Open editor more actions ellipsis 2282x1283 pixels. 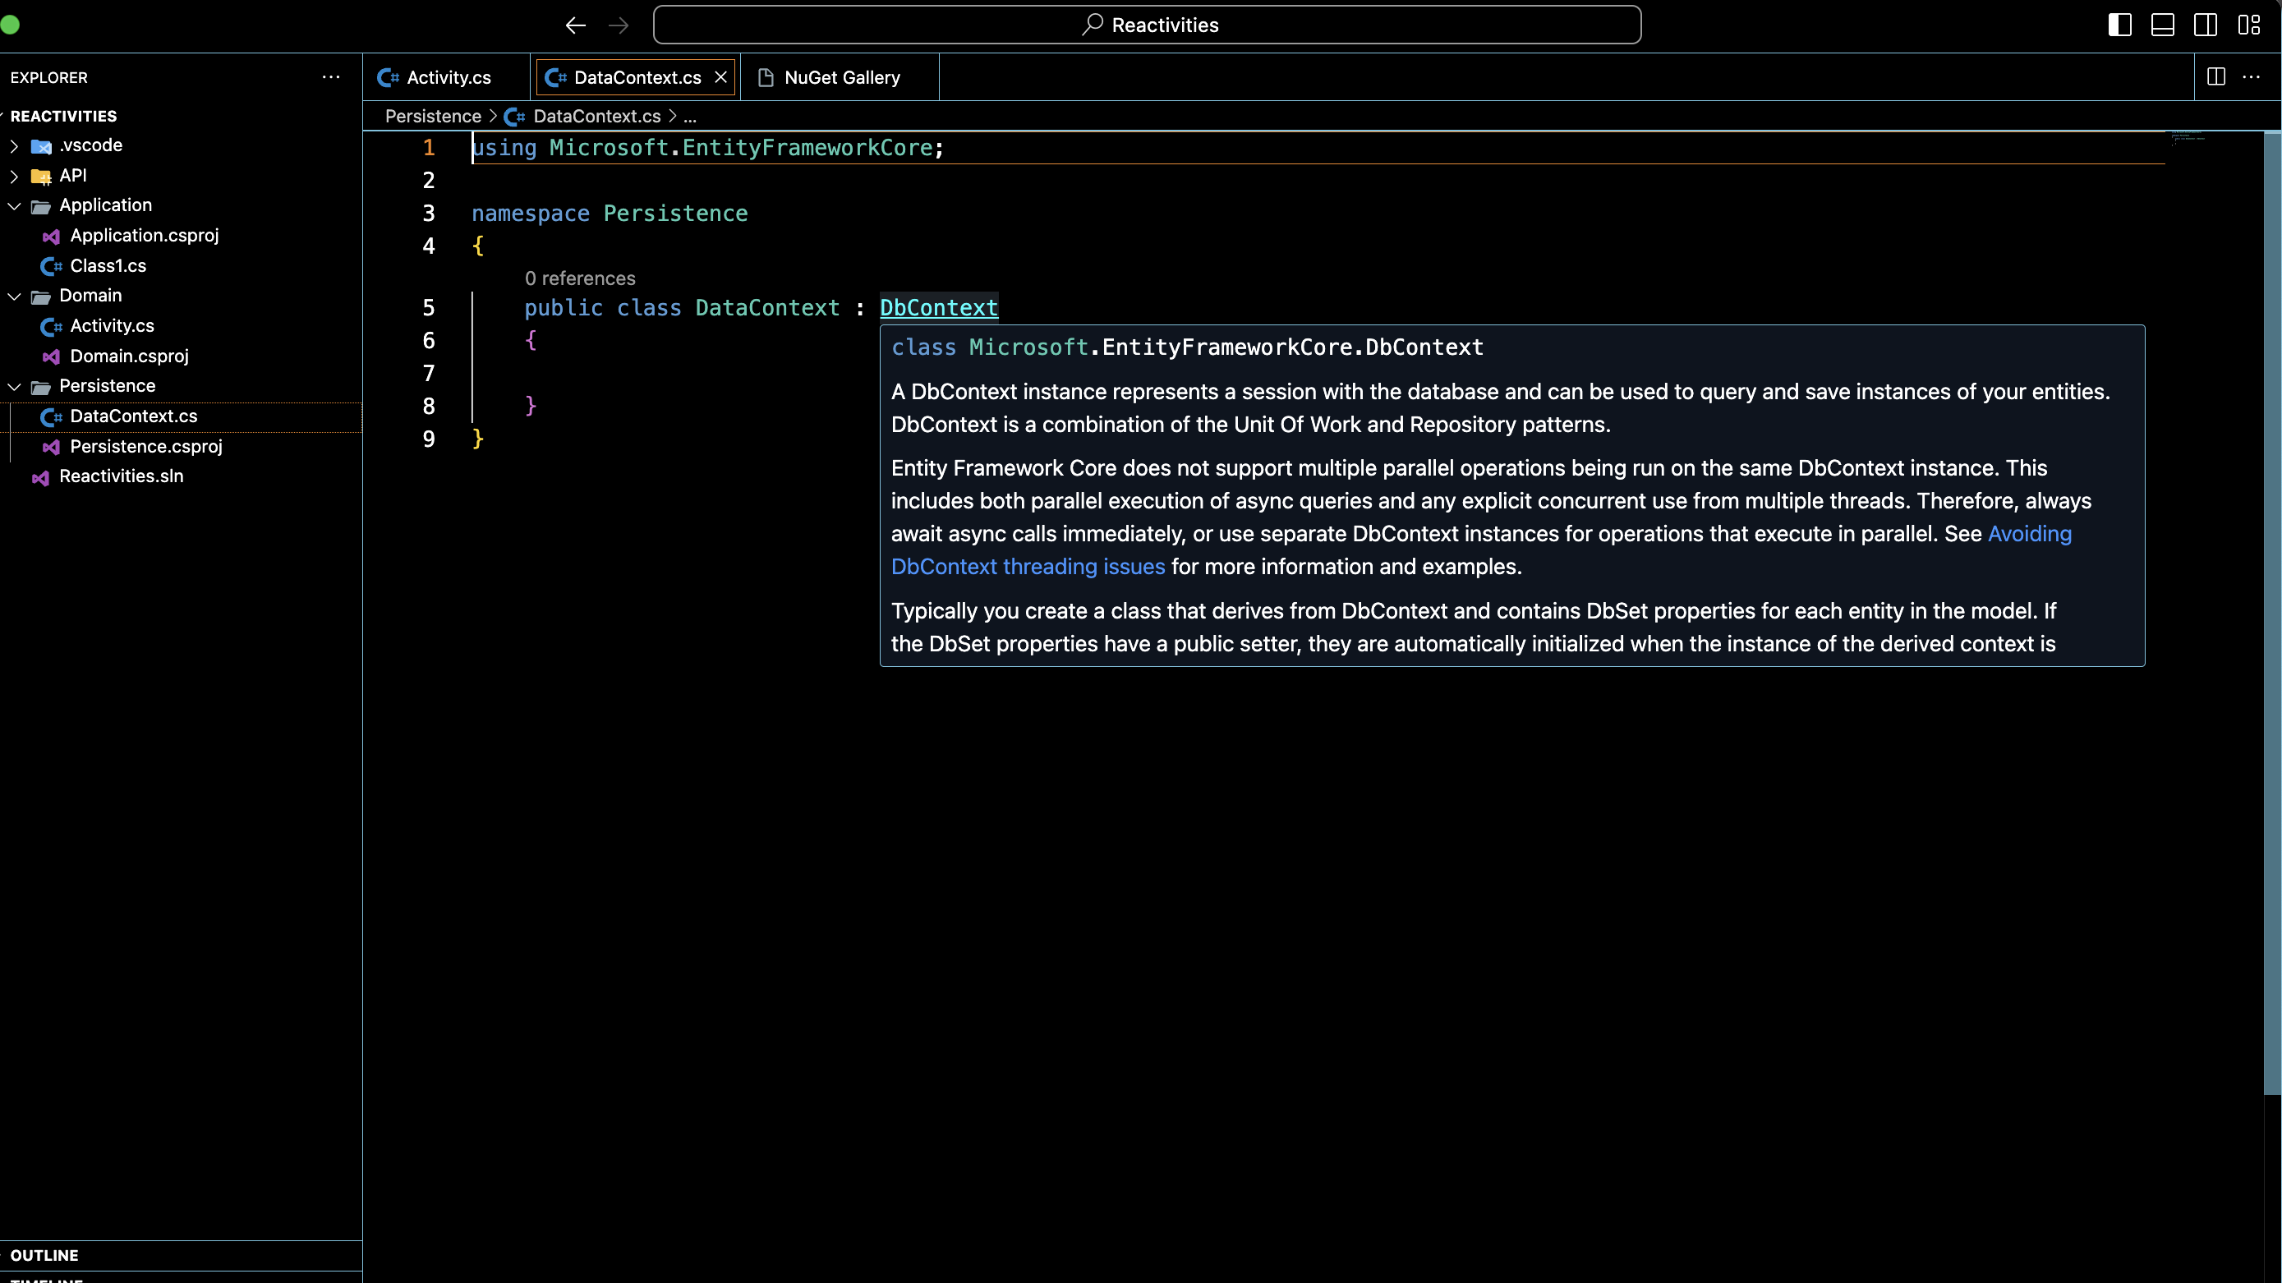pyautogui.click(x=2251, y=77)
